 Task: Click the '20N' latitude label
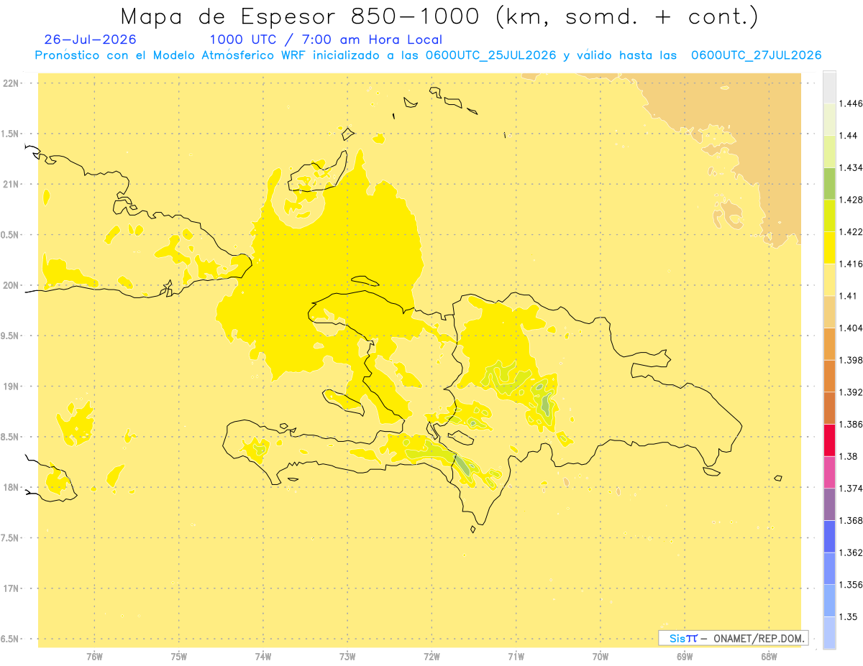coord(12,285)
